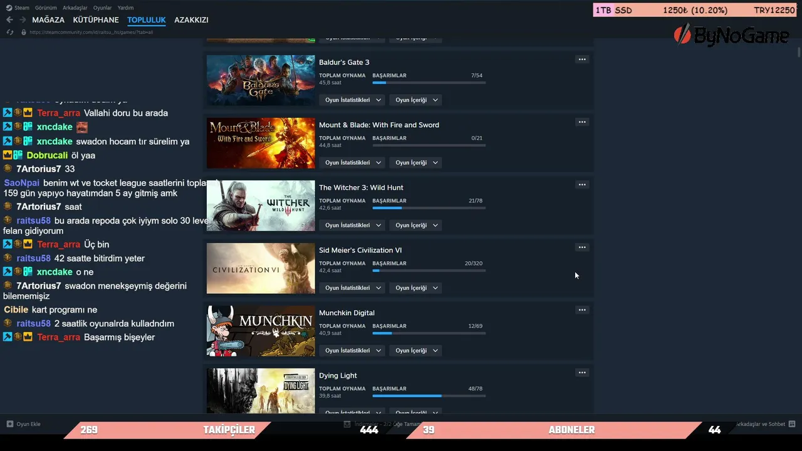Click The Witcher 3 cover image
This screenshot has height=451, width=802.
click(261, 205)
